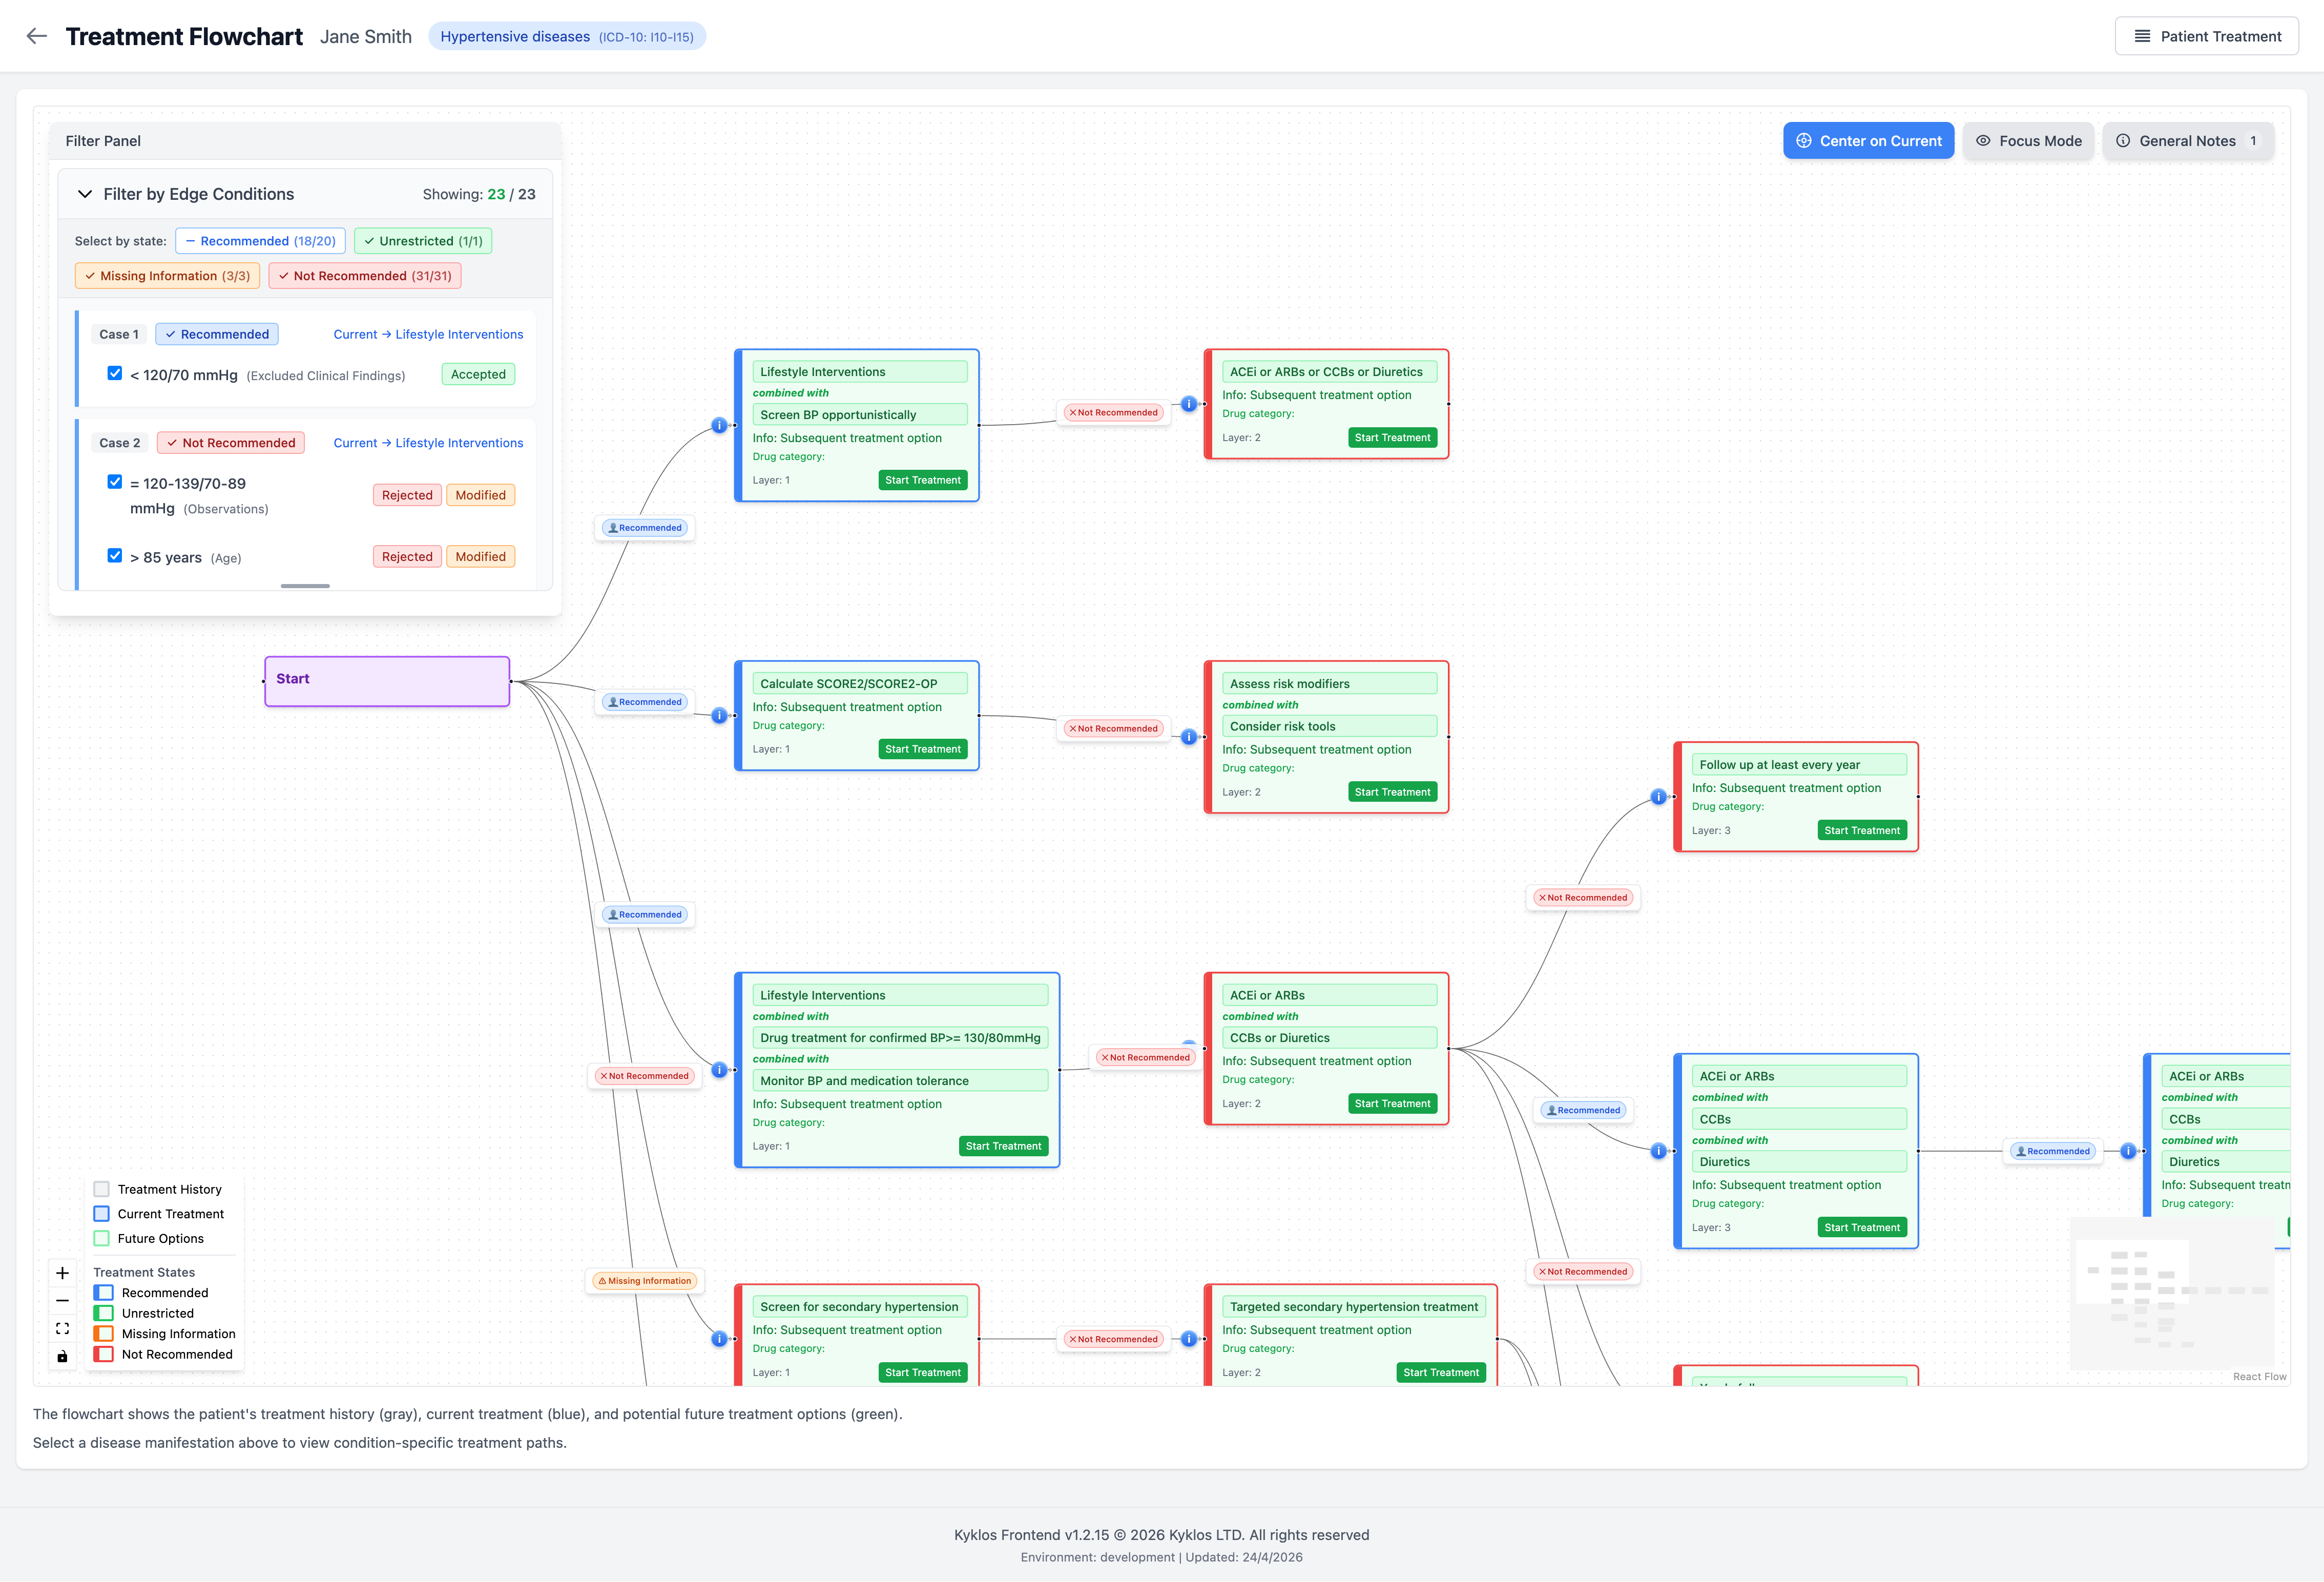Click the filter panel scrollbar handle

[305, 586]
